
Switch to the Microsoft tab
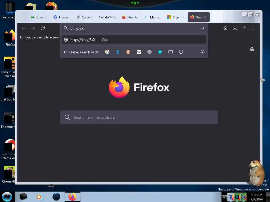tap(153, 17)
